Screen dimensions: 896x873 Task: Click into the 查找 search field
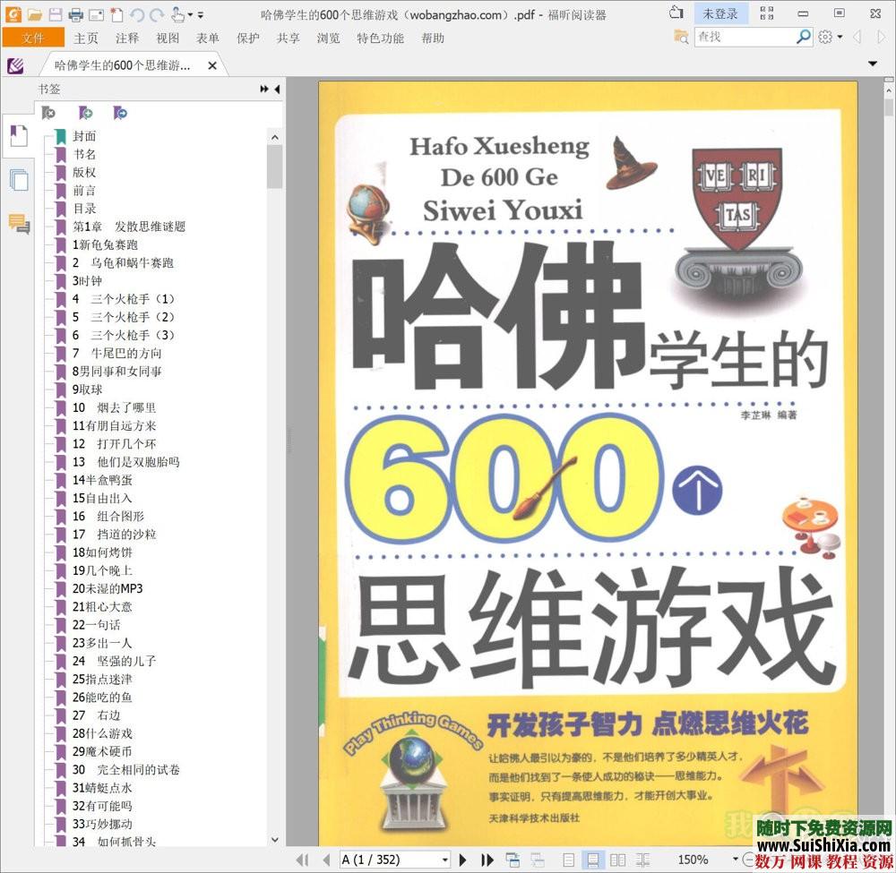[x=745, y=37]
